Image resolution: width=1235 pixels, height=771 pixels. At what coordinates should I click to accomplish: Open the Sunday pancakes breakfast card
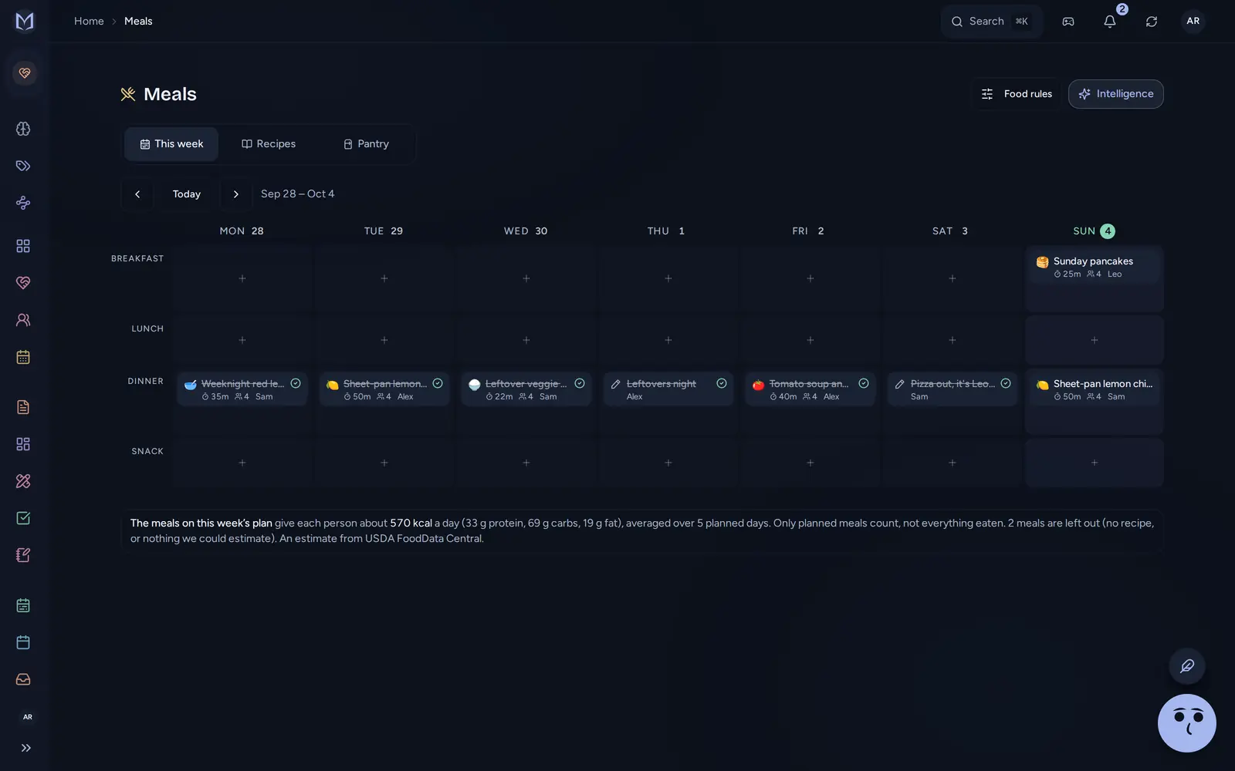(1095, 267)
